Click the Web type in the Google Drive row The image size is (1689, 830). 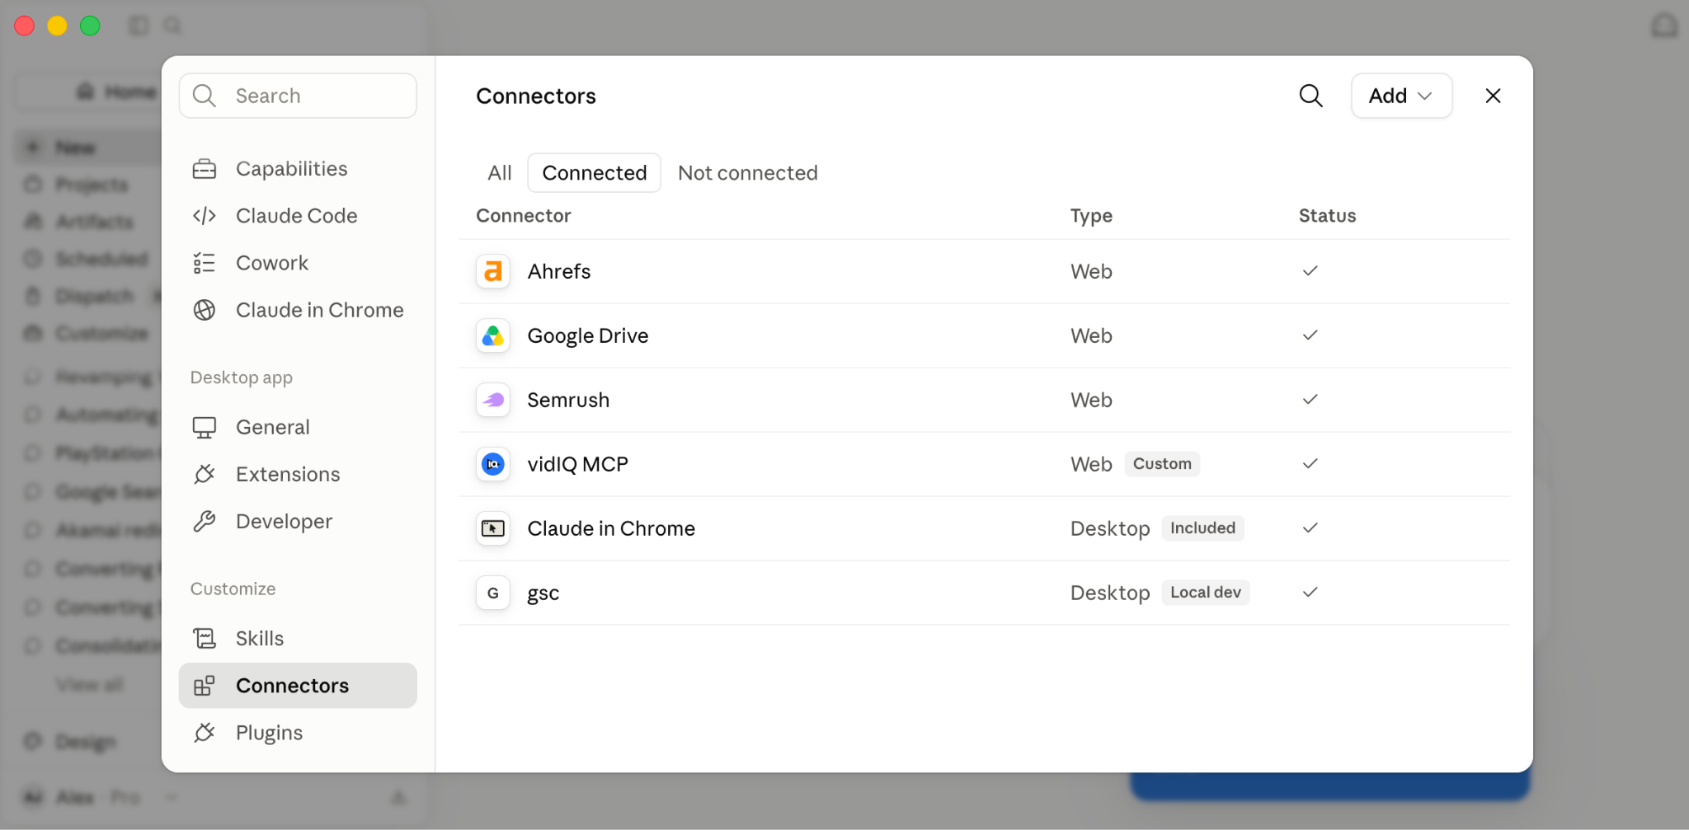click(1091, 335)
